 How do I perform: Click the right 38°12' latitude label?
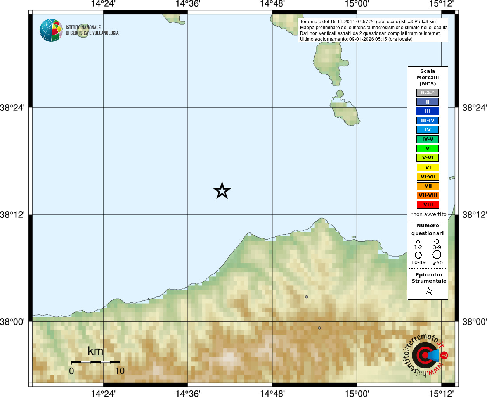[474, 215]
